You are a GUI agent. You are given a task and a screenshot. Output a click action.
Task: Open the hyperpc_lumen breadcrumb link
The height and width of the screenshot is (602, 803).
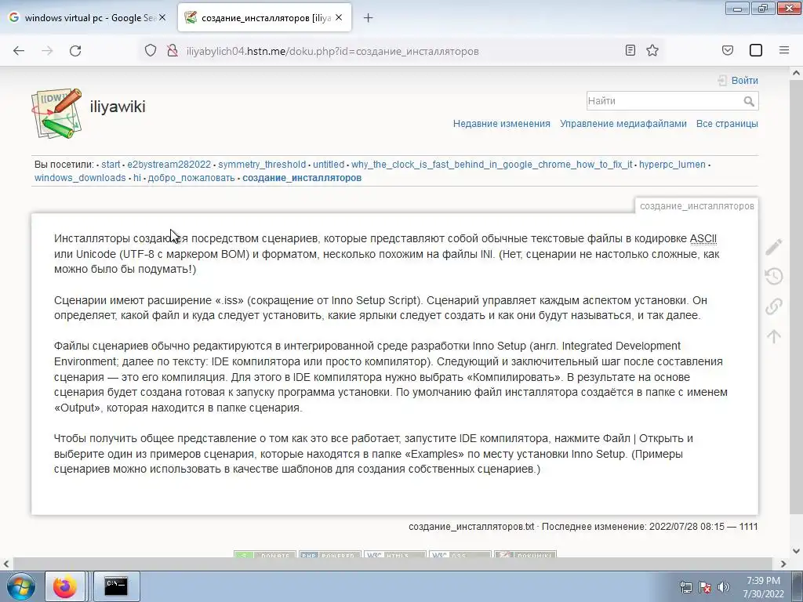tap(672, 165)
